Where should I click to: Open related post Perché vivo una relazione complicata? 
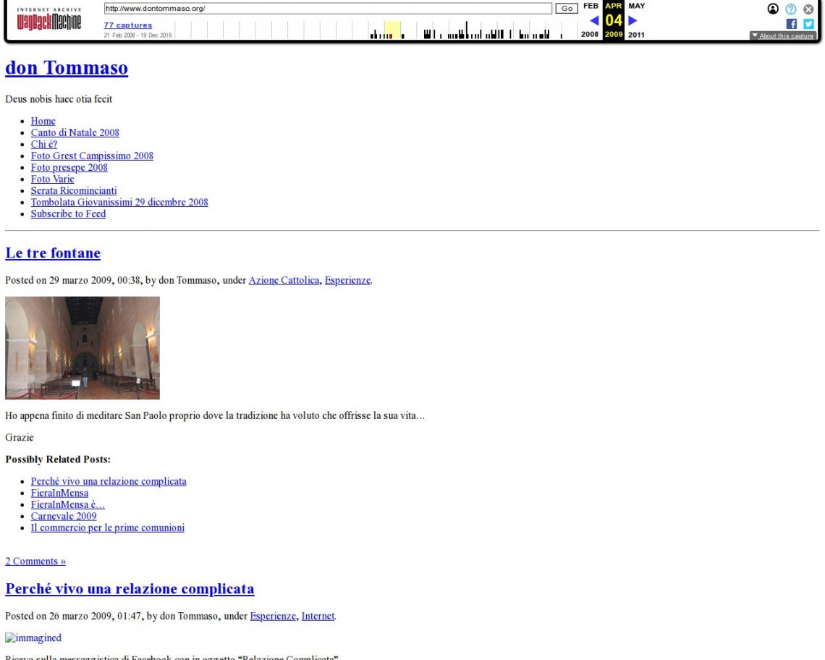click(x=109, y=481)
